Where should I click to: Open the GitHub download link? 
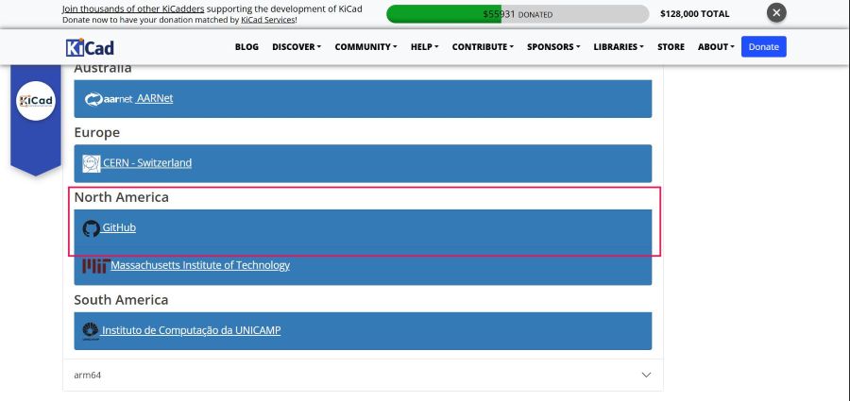[119, 227]
